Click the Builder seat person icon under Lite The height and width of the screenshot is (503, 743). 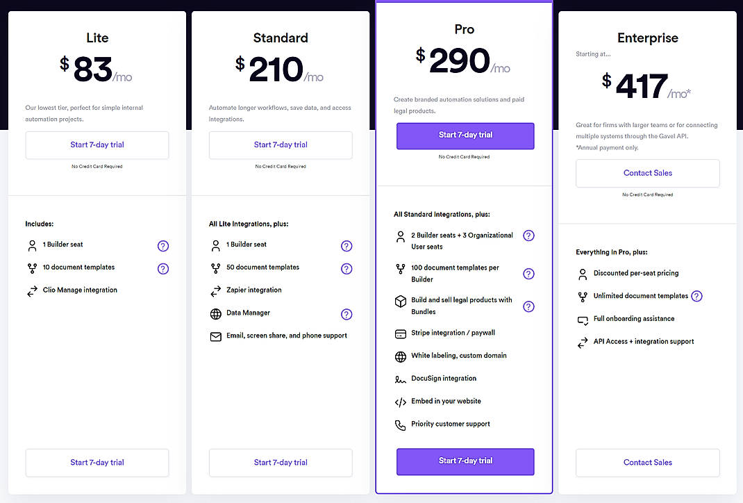click(32, 245)
